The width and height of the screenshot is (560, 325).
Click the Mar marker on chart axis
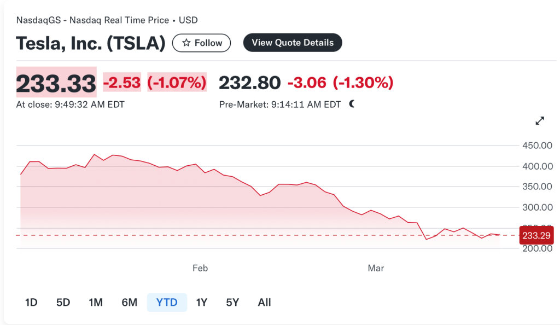click(376, 268)
